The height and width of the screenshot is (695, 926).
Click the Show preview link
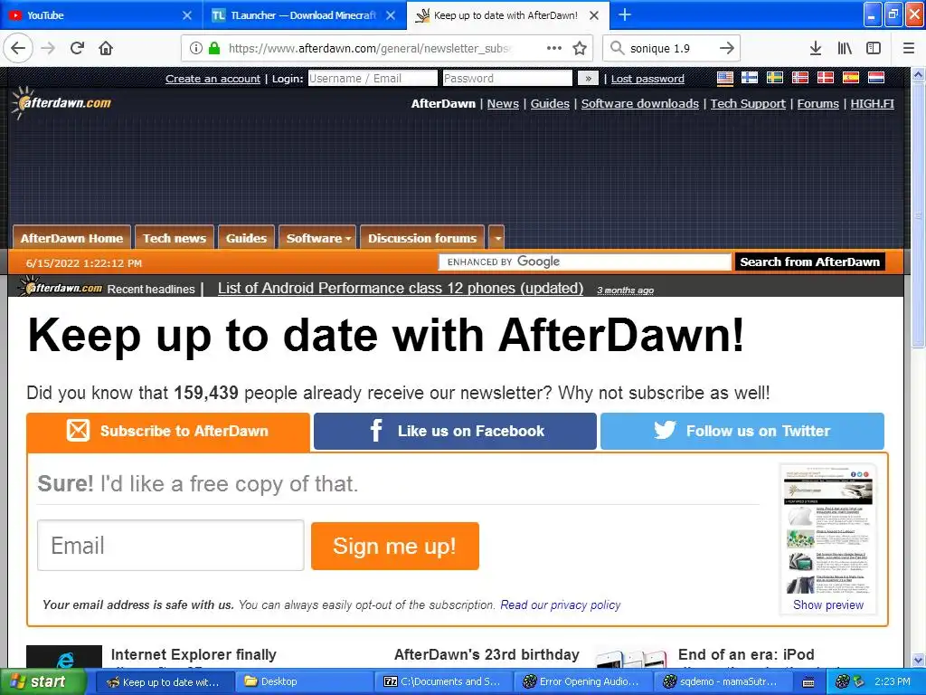pyautogui.click(x=828, y=605)
